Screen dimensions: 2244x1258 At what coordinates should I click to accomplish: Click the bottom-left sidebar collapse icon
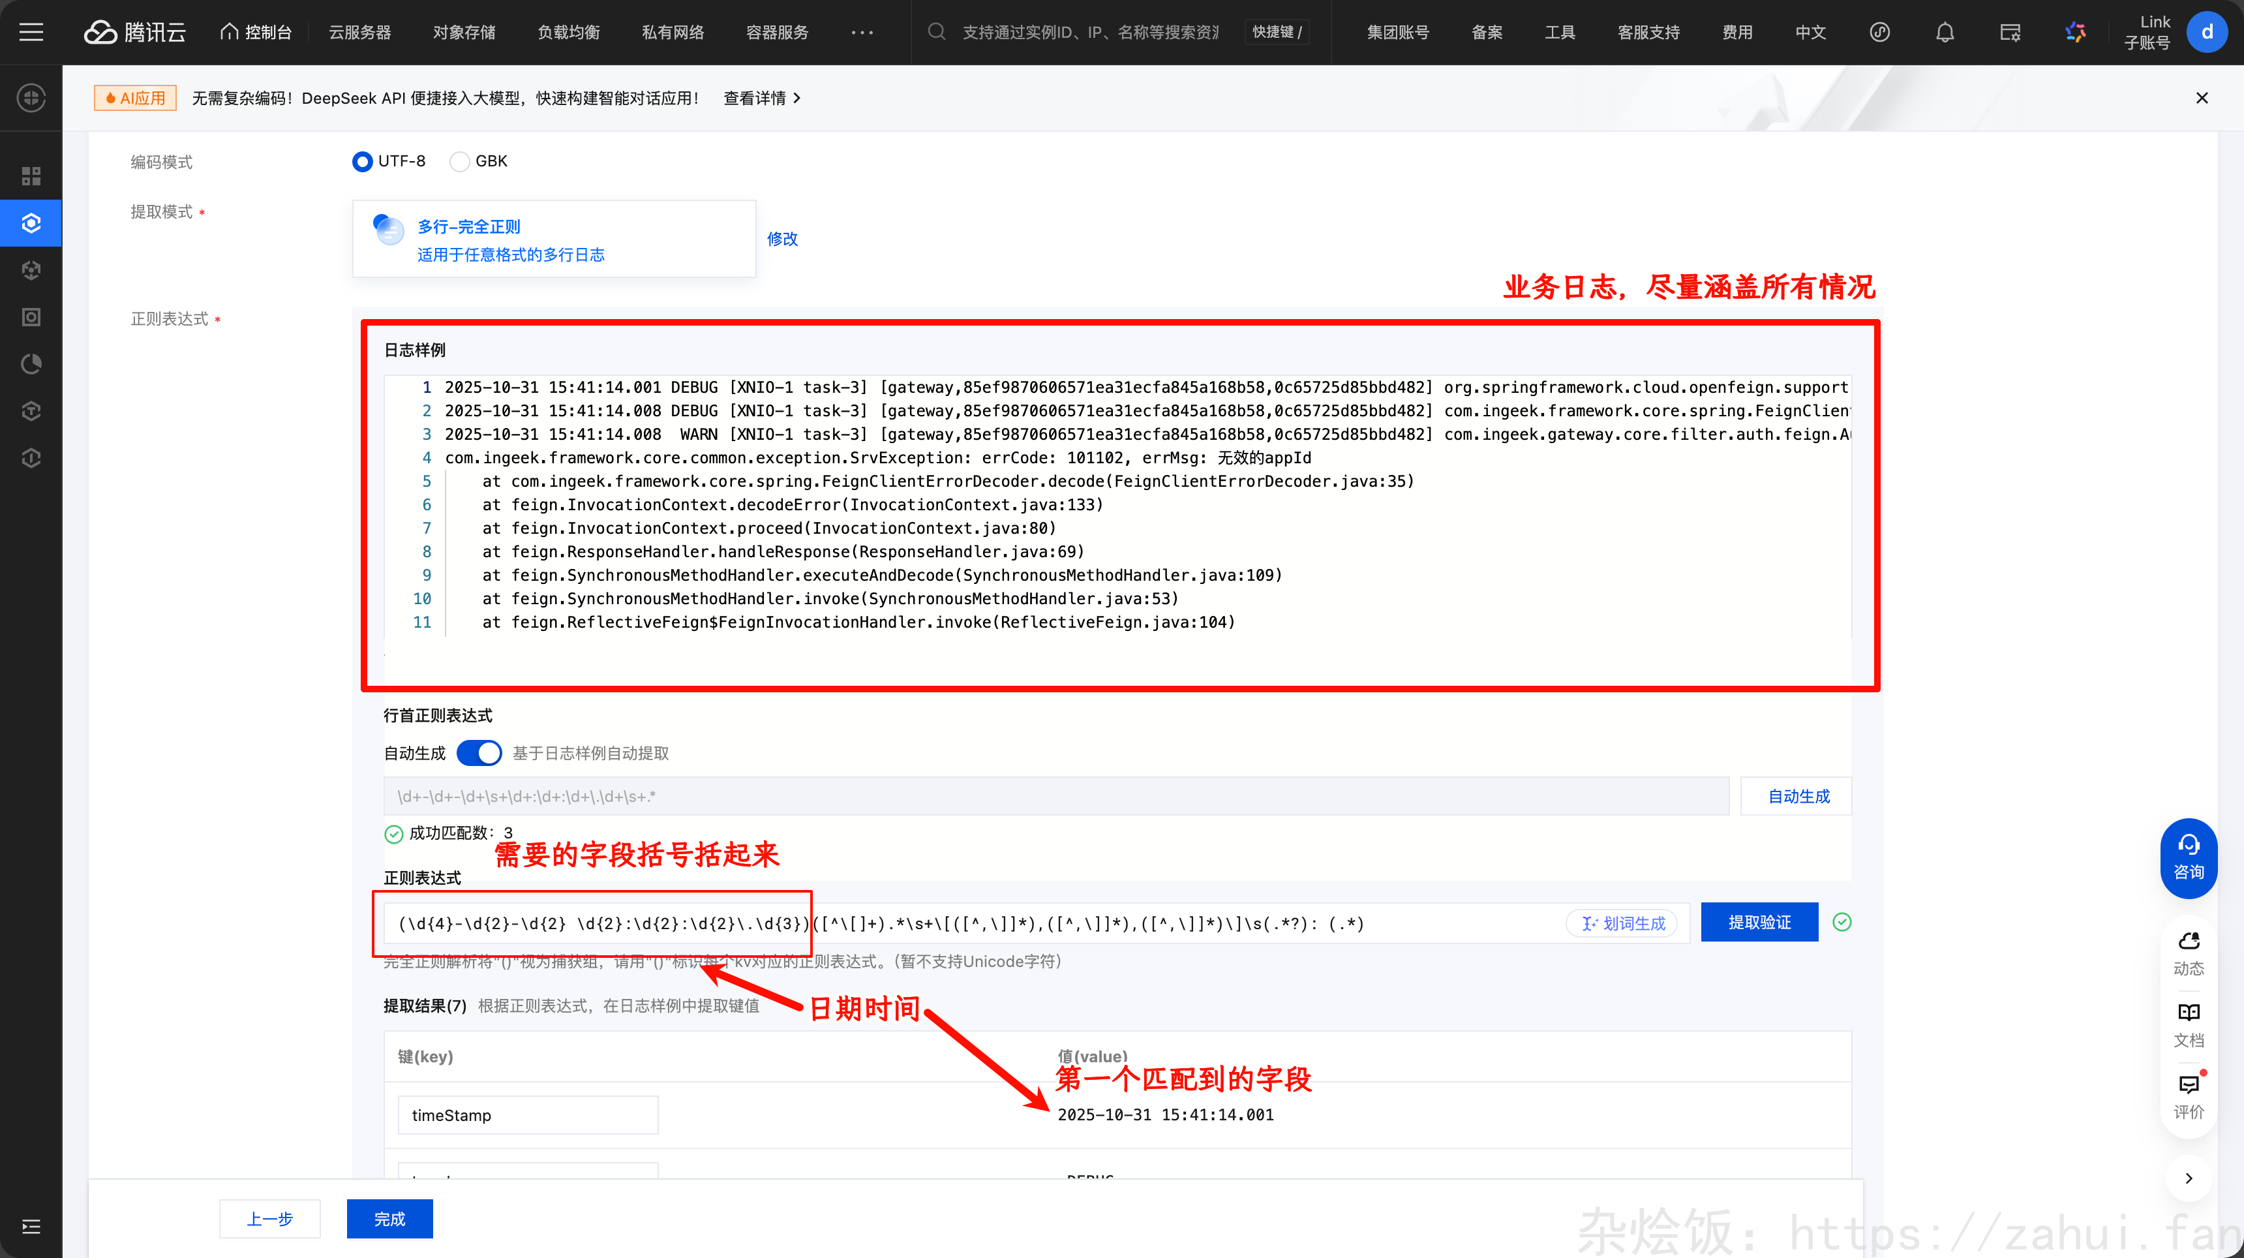[x=31, y=1227]
